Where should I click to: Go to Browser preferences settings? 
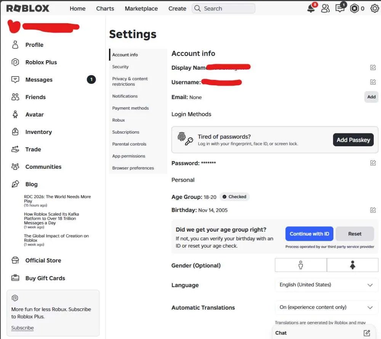click(133, 168)
